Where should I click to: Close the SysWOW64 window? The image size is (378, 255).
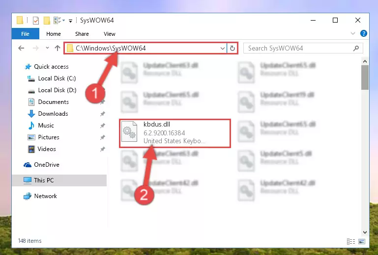click(358, 21)
